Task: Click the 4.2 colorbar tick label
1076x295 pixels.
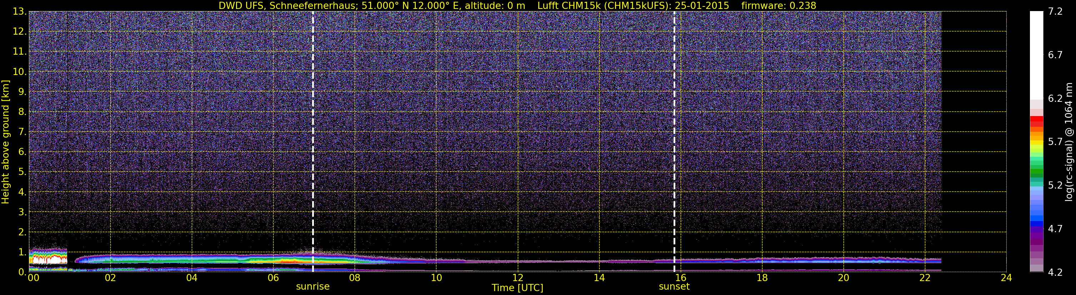Action: [x=1055, y=272]
